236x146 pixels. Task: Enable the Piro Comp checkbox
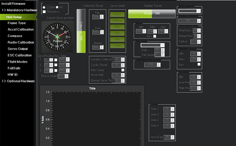click(123, 70)
